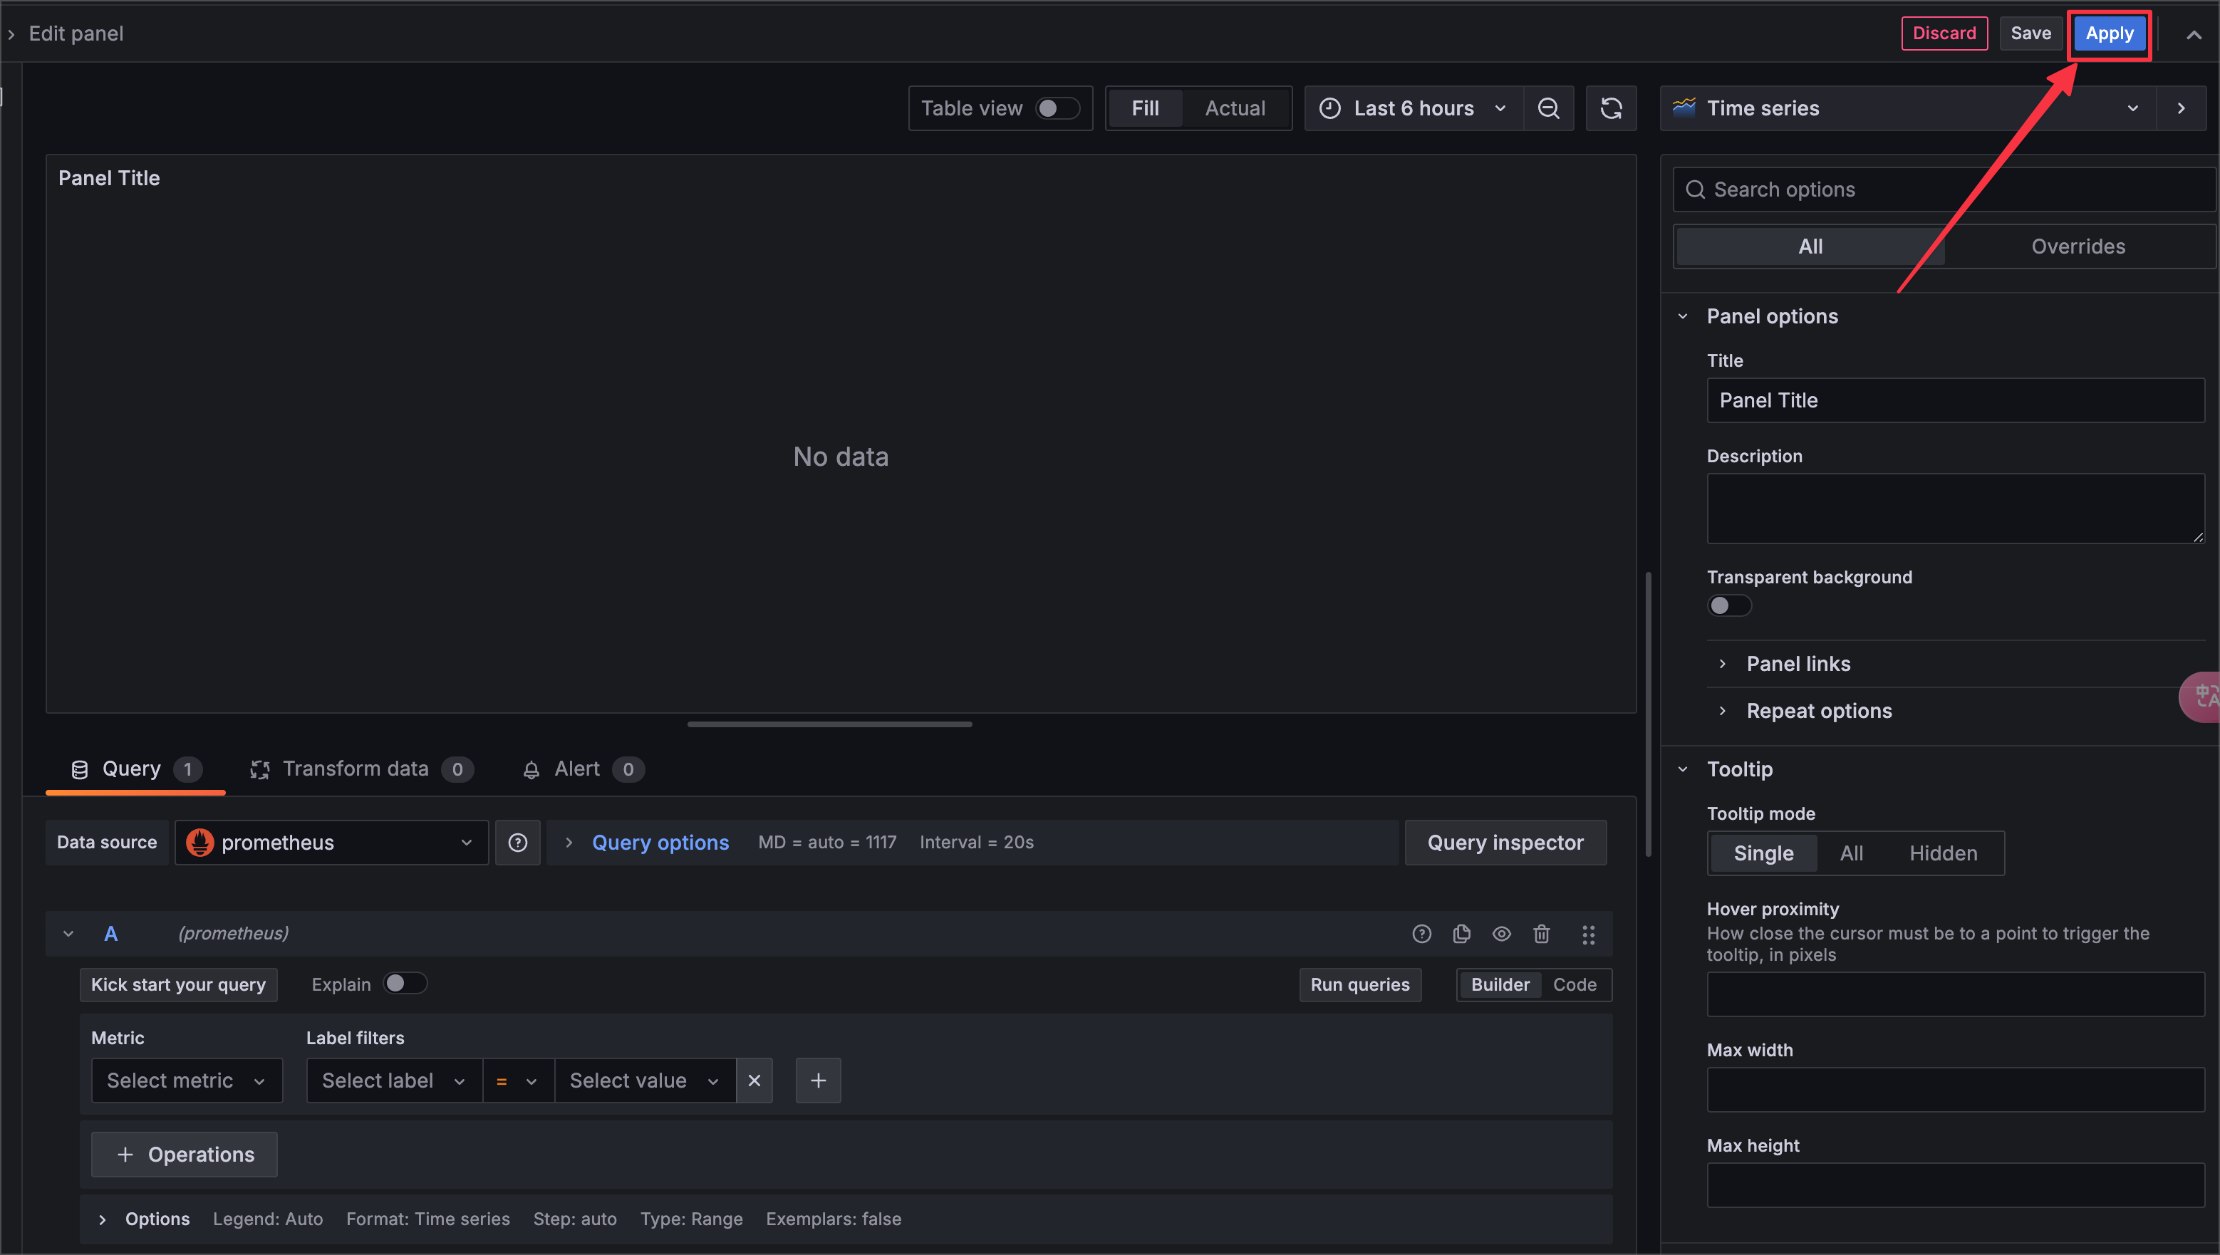Select the Overrides tab
The width and height of the screenshot is (2220, 1255).
coord(2078,246)
